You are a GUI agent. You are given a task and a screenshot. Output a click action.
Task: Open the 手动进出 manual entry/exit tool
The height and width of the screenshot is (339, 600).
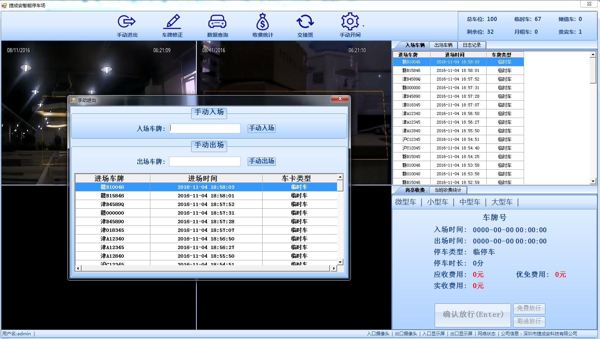127,25
